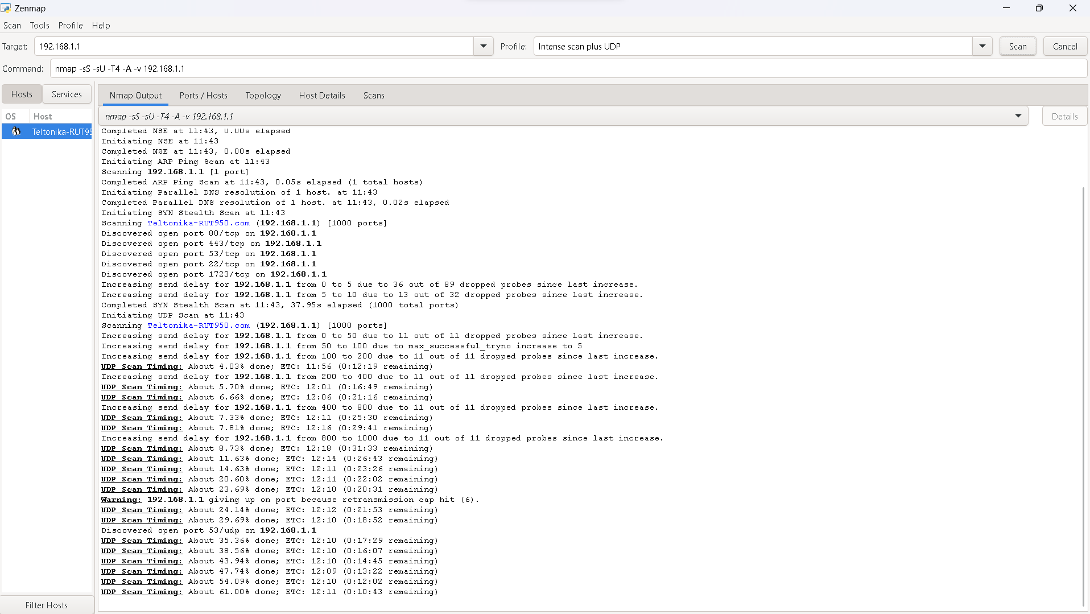Viewport: 1090px width, 614px height.
Task: Minimize the Zenmap window
Action: point(1006,8)
